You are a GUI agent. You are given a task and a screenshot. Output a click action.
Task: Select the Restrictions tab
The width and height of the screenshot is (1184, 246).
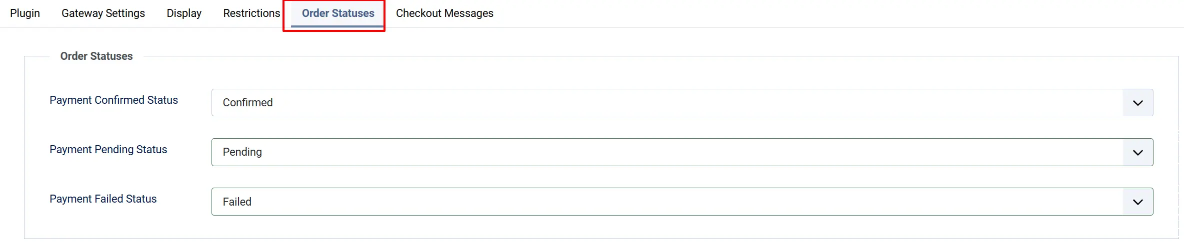[251, 13]
